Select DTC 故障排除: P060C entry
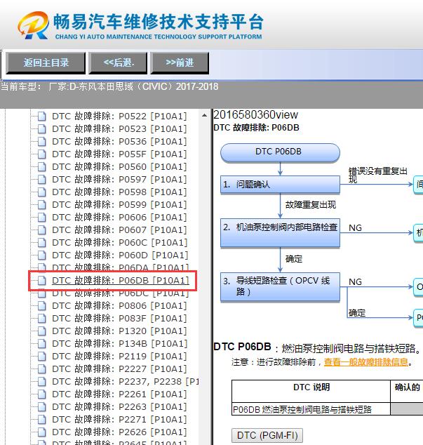 pos(120,243)
